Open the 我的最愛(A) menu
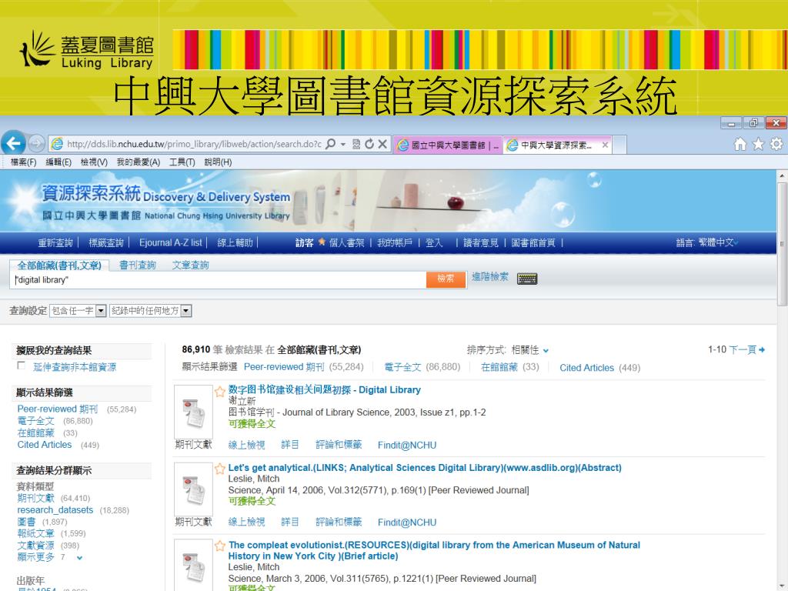The height and width of the screenshot is (591, 788). (x=139, y=162)
